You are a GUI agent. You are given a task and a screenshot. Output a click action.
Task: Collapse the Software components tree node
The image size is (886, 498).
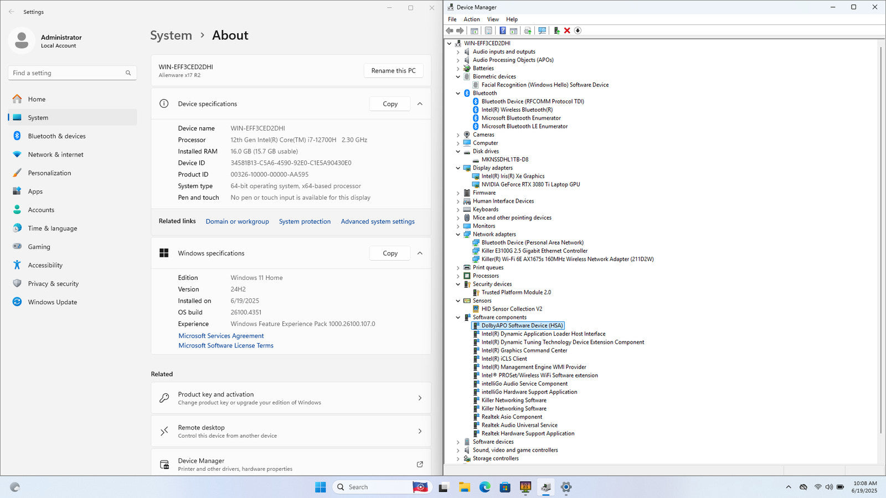pyautogui.click(x=458, y=318)
